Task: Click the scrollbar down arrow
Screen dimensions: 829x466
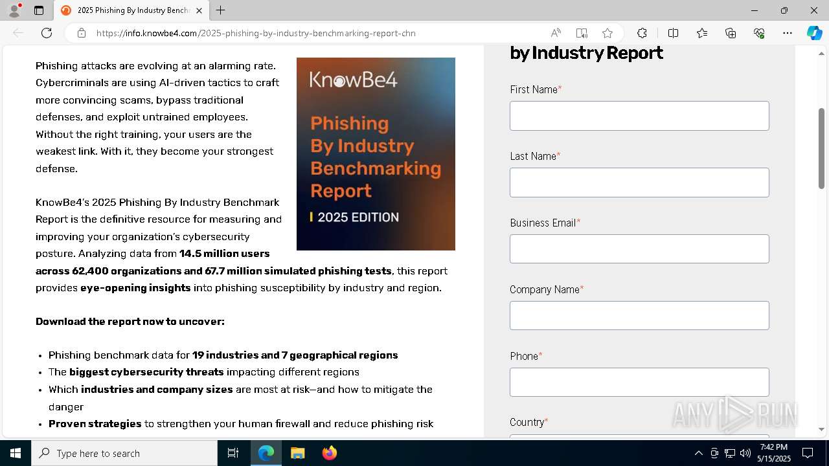Action: tap(821, 429)
